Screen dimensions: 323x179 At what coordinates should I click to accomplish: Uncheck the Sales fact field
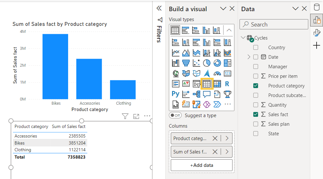click(256, 115)
